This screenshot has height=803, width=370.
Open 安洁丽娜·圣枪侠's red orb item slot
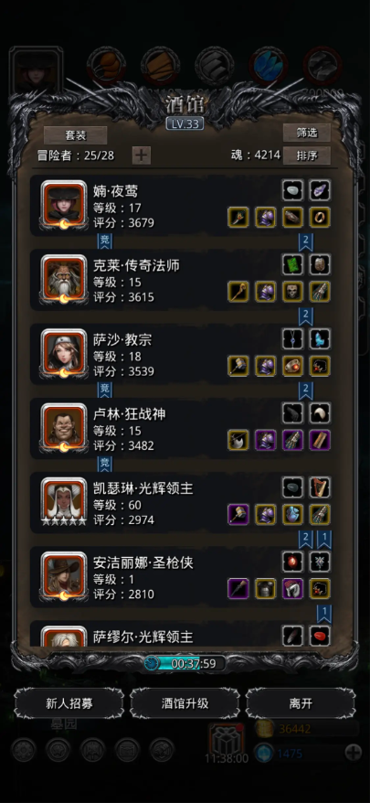tap(292, 562)
